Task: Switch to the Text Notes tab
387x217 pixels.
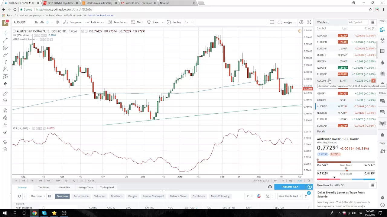Action: pos(44,187)
